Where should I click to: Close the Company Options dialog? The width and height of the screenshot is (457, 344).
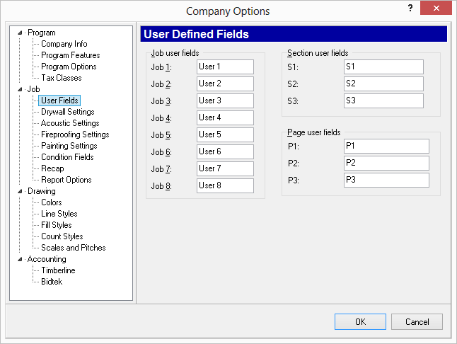(436, 8)
